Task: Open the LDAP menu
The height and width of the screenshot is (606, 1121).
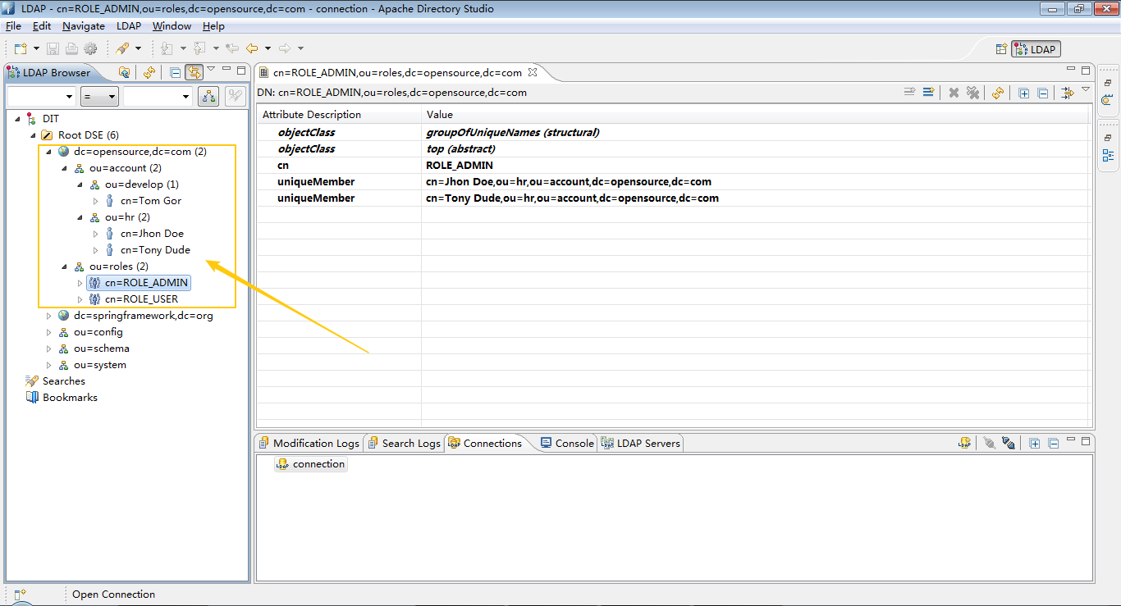Action: pos(129,26)
